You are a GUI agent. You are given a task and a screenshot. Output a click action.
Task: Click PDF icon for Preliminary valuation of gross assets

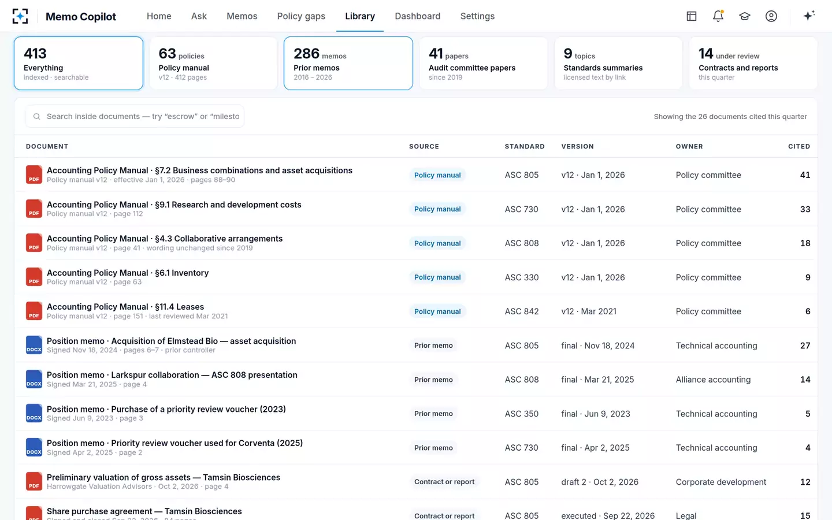[x=34, y=481]
